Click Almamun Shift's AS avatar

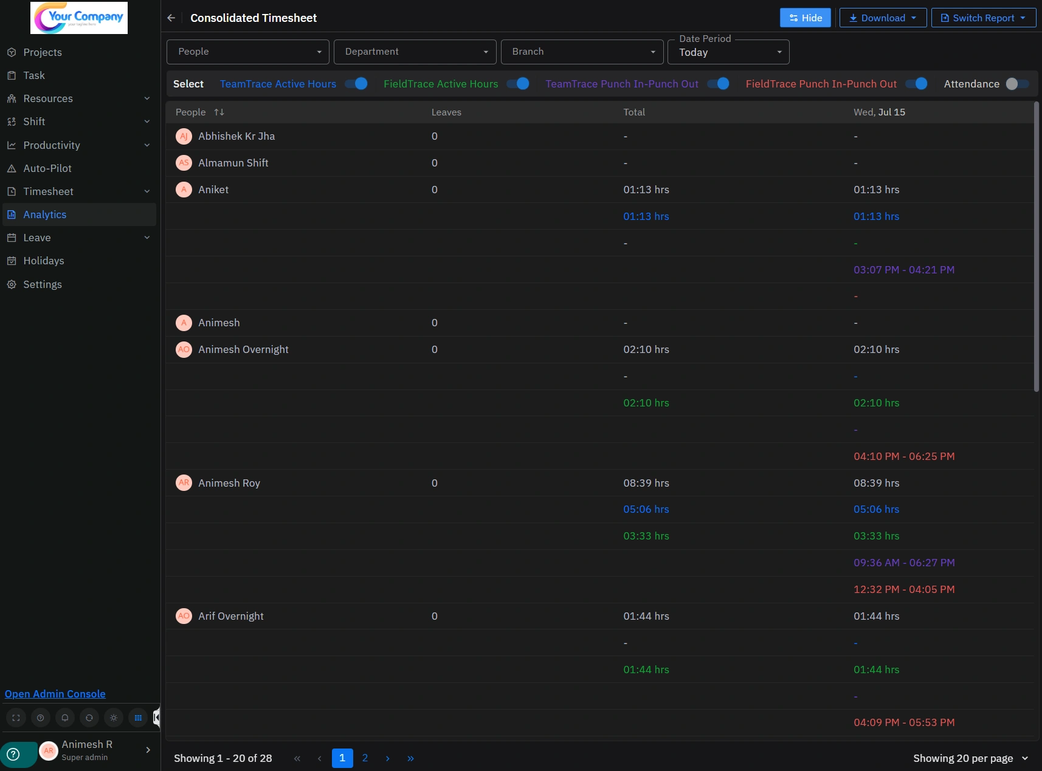click(184, 163)
